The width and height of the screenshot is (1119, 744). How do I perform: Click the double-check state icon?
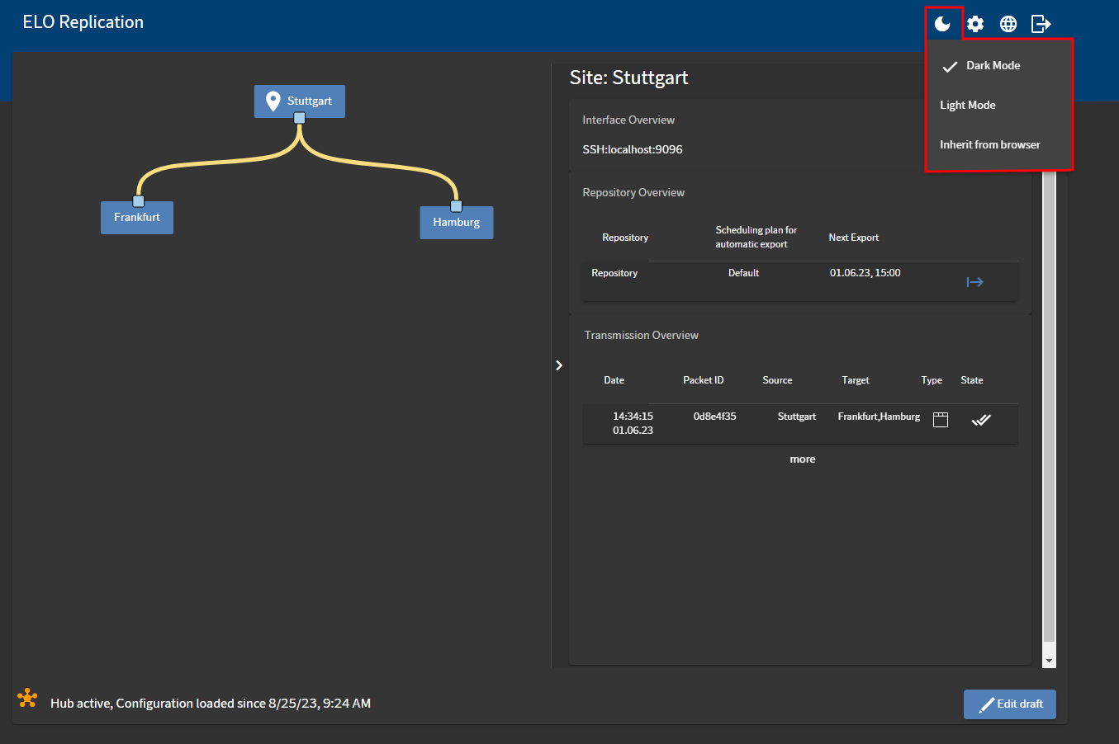(x=981, y=420)
